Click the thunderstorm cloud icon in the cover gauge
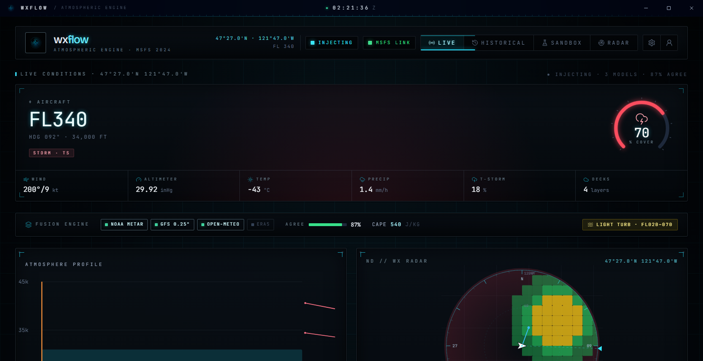This screenshot has height=361, width=703. [642, 119]
